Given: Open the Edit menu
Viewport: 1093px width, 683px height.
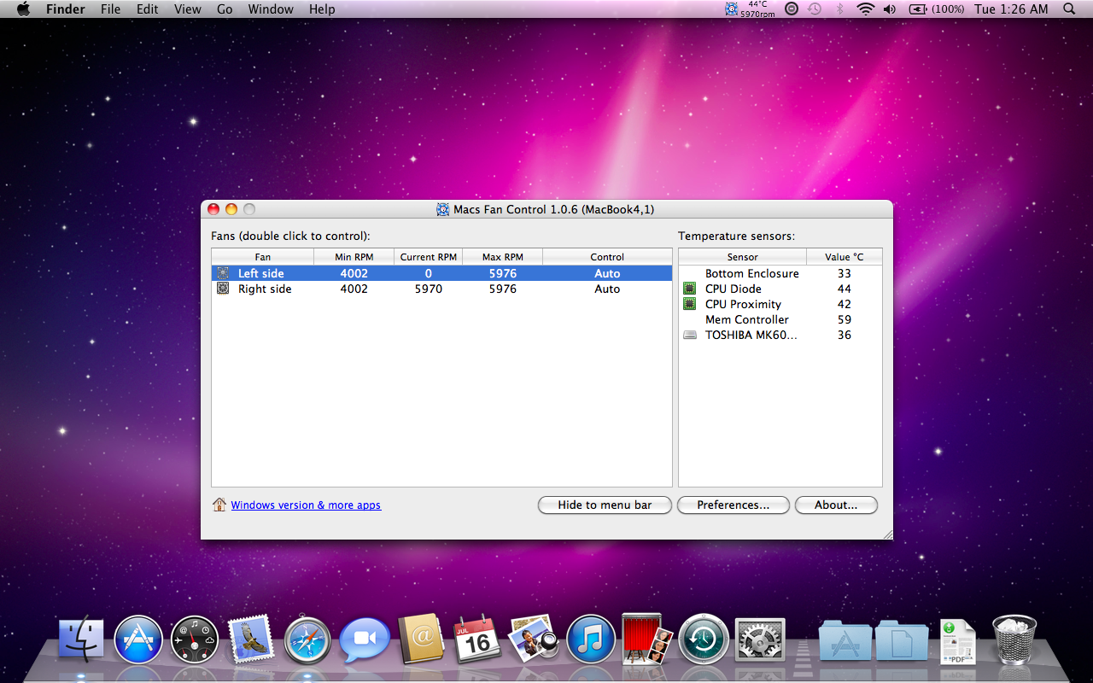Looking at the screenshot, I should [x=148, y=9].
